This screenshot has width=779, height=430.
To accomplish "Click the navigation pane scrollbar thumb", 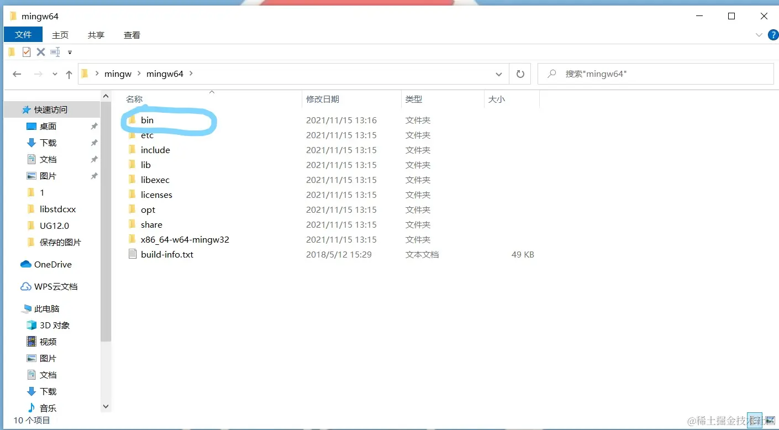I will click(x=106, y=222).
